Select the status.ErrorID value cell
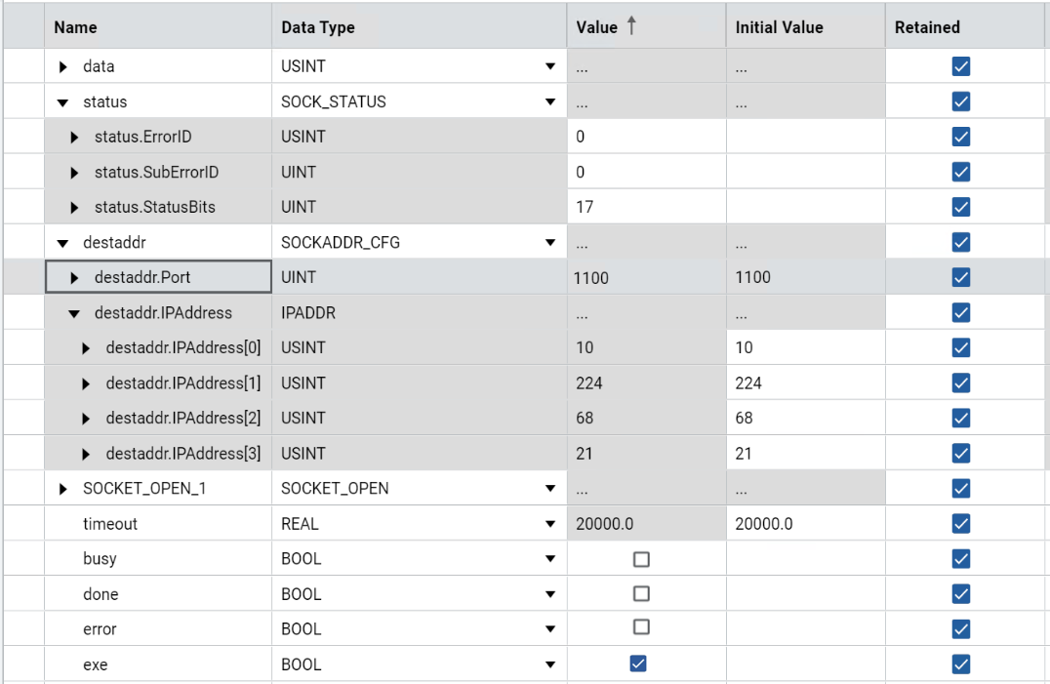 [644, 138]
